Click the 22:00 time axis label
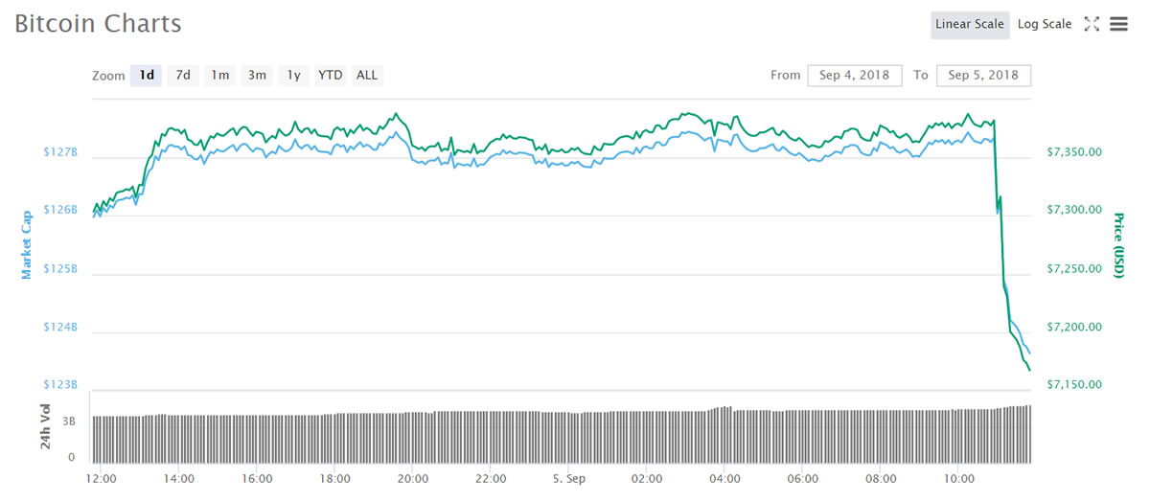The width and height of the screenshot is (1150, 501). click(491, 479)
